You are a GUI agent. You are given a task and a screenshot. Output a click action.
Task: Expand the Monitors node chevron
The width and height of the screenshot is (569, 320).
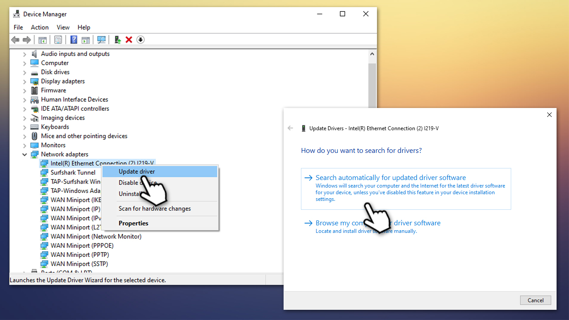point(25,145)
